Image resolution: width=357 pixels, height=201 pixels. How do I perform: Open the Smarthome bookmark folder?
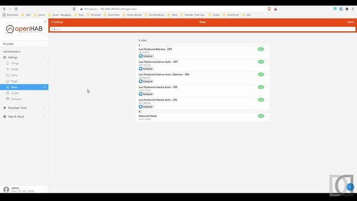[231, 15]
